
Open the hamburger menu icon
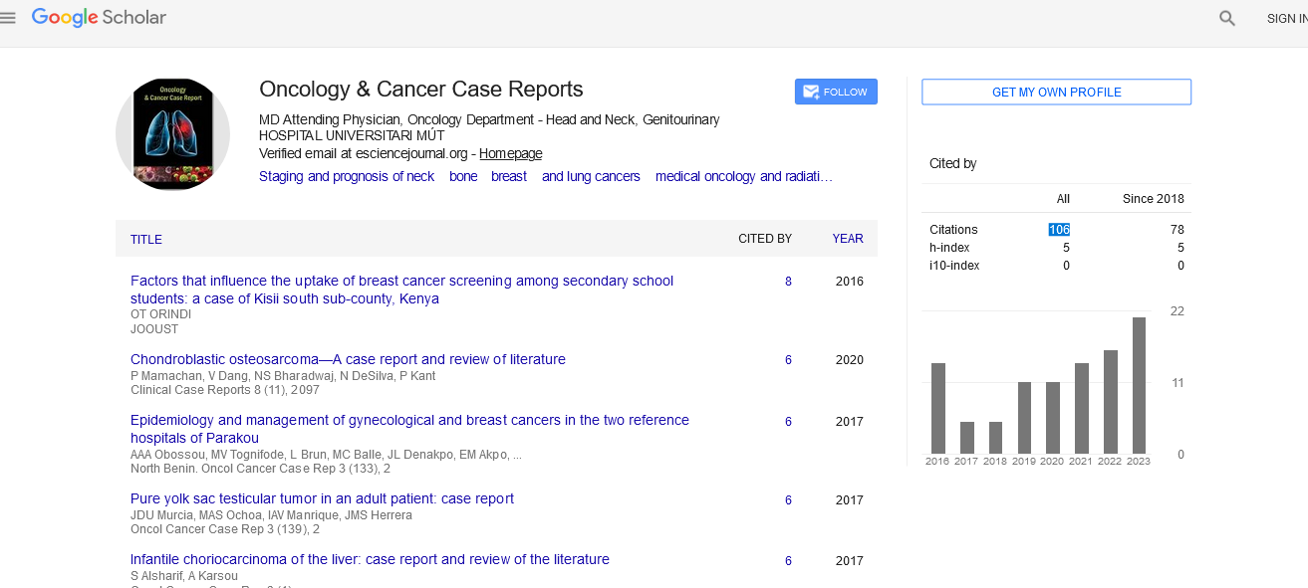8,18
